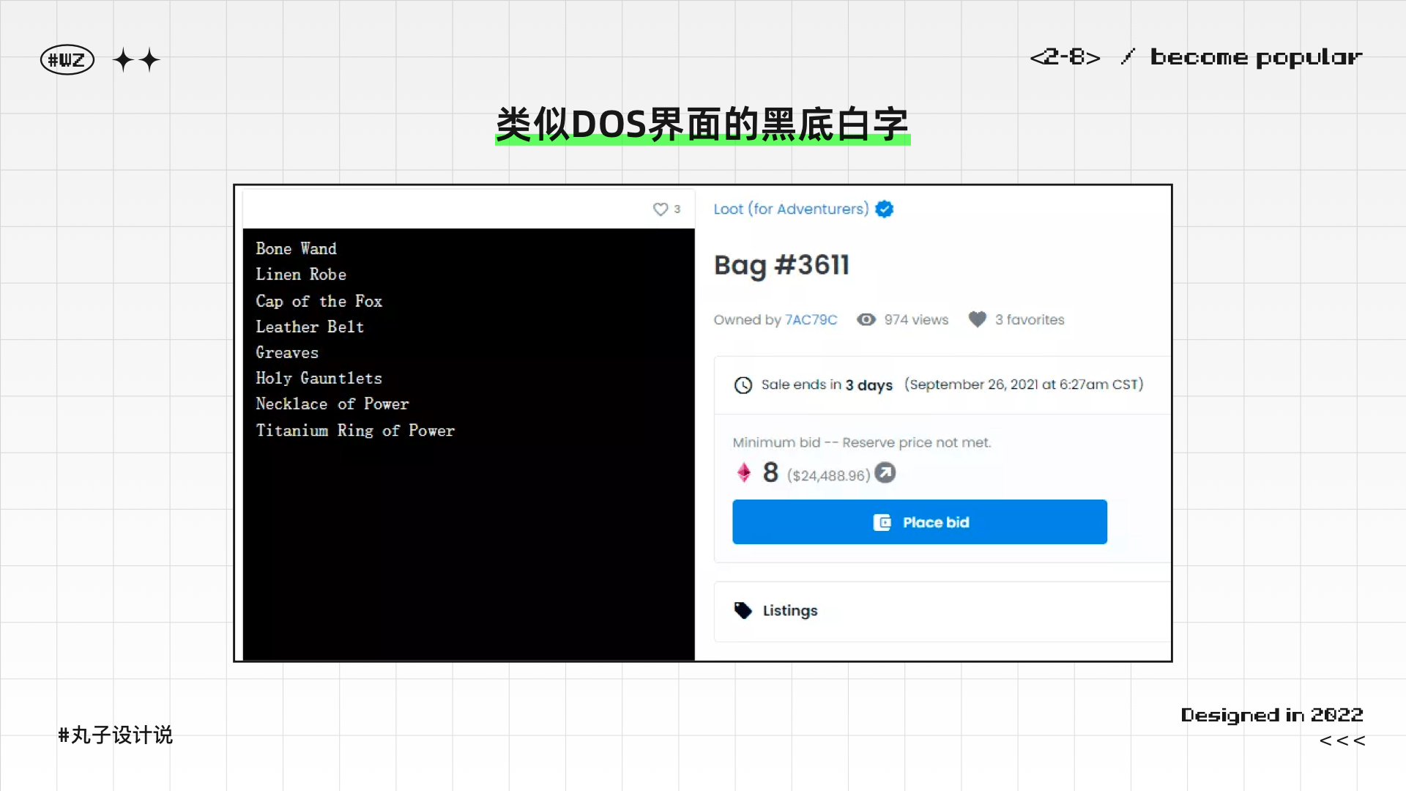Viewport: 1406px width, 791px height.
Task: Click the triple left arrows bottom right
Action: [x=1342, y=741]
